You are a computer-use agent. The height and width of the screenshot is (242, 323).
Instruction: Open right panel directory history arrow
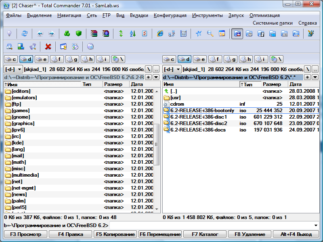[x=315, y=77]
